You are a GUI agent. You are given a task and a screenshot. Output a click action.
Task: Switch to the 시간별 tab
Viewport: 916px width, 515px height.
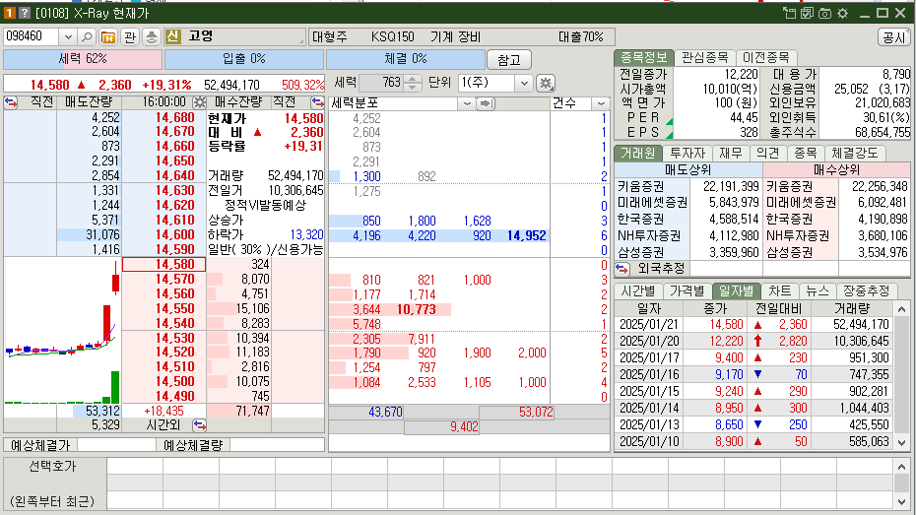[638, 290]
